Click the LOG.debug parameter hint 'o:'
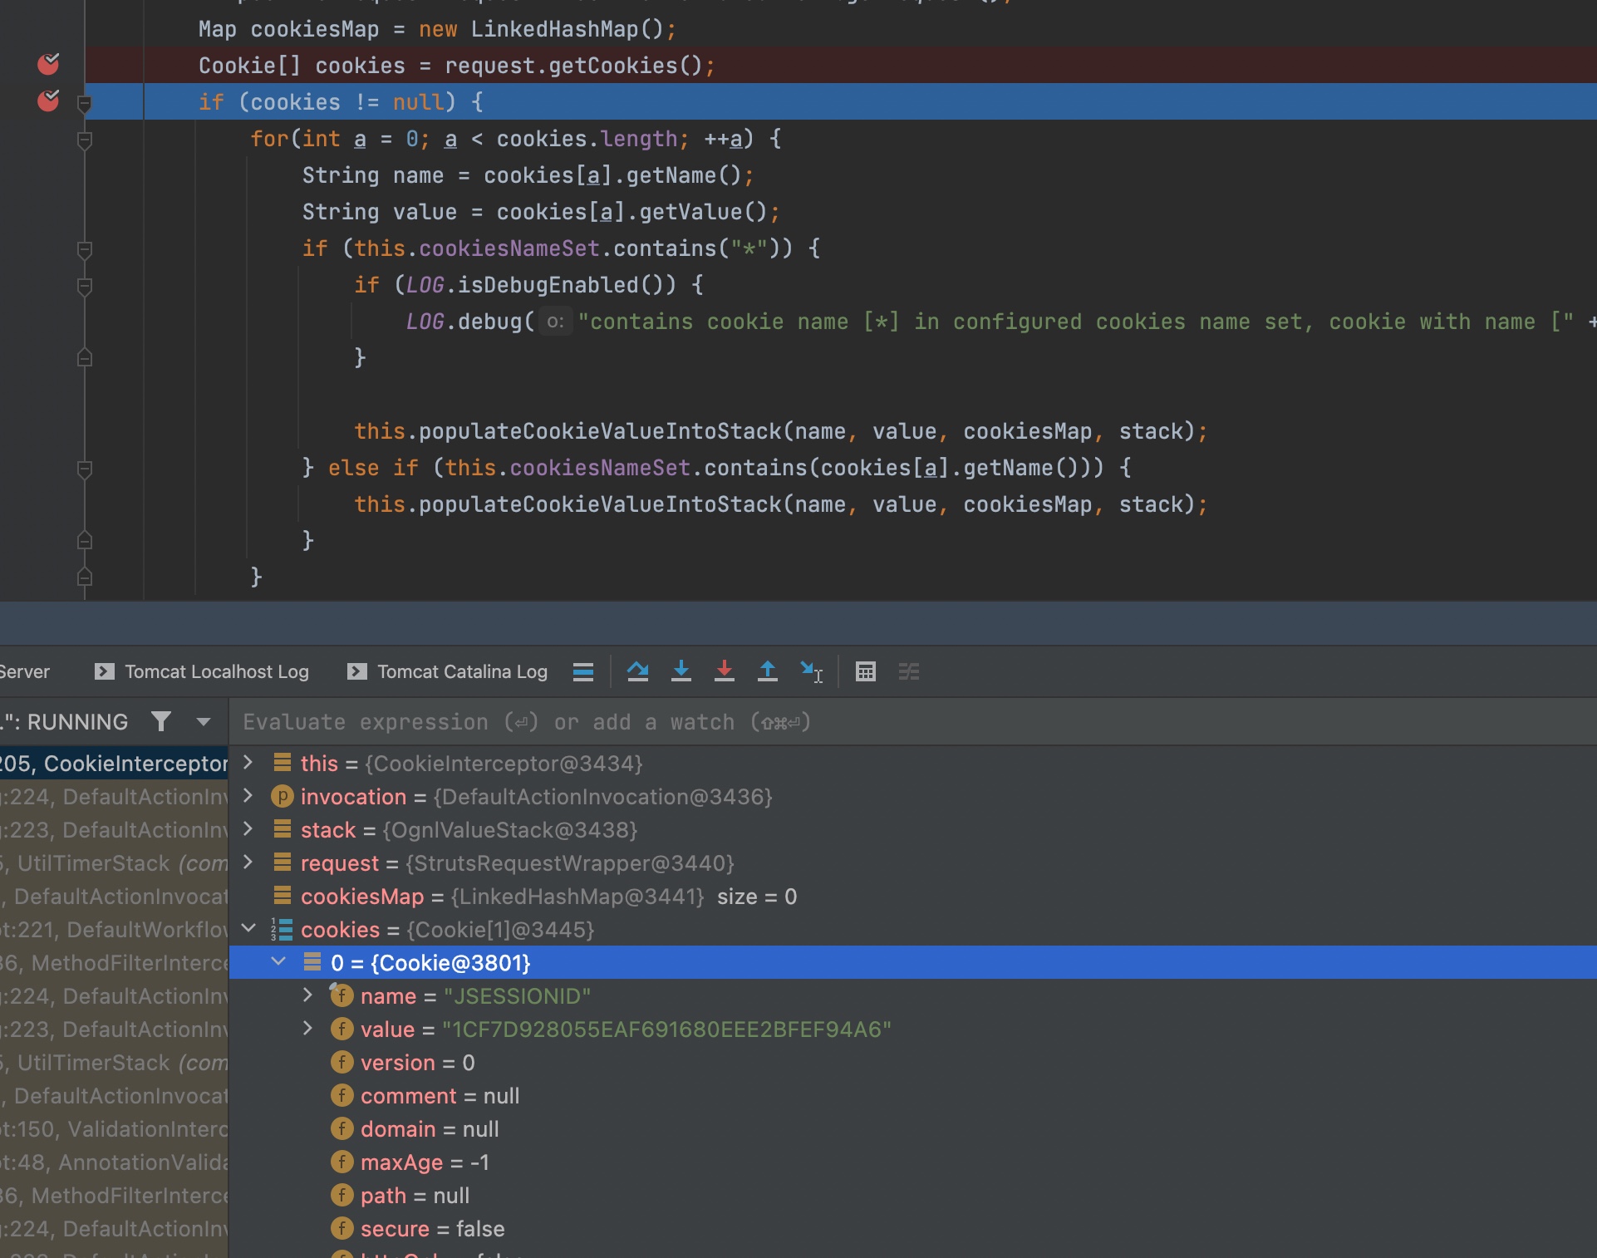 coord(556,322)
